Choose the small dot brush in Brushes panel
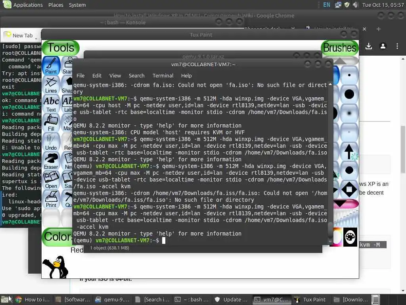This screenshot has width=406, height=305. click(349, 75)
